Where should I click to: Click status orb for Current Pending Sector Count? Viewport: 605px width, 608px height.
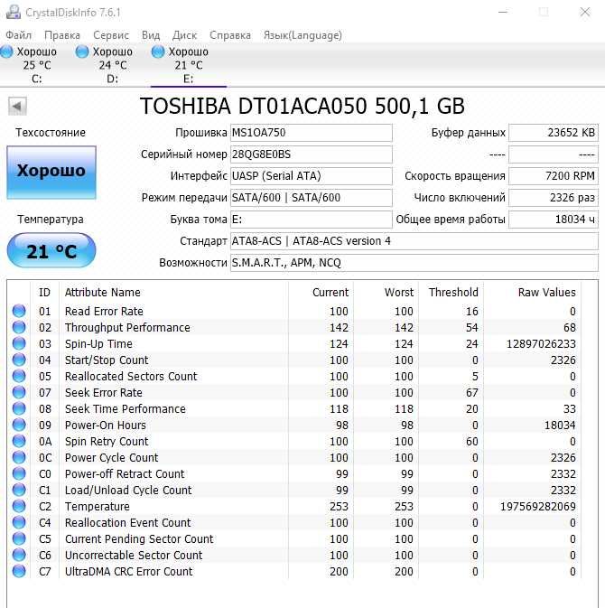[19, 539]
